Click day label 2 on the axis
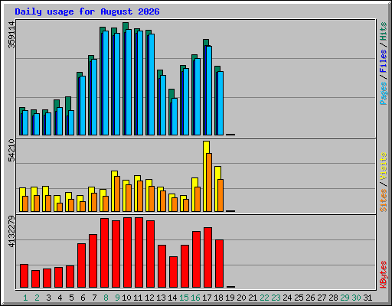The height and width of the screenshot is (306, 392). click(37, 298)
